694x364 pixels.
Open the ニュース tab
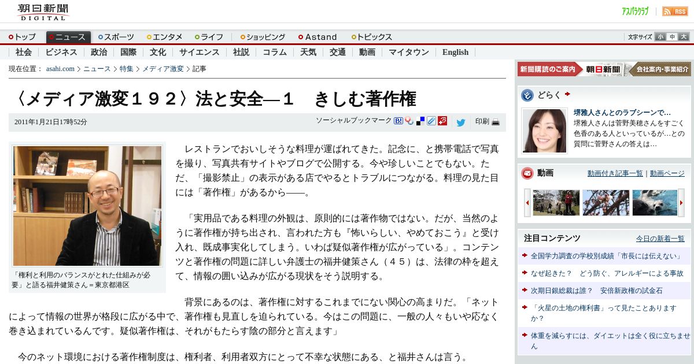tap(68, 37)
